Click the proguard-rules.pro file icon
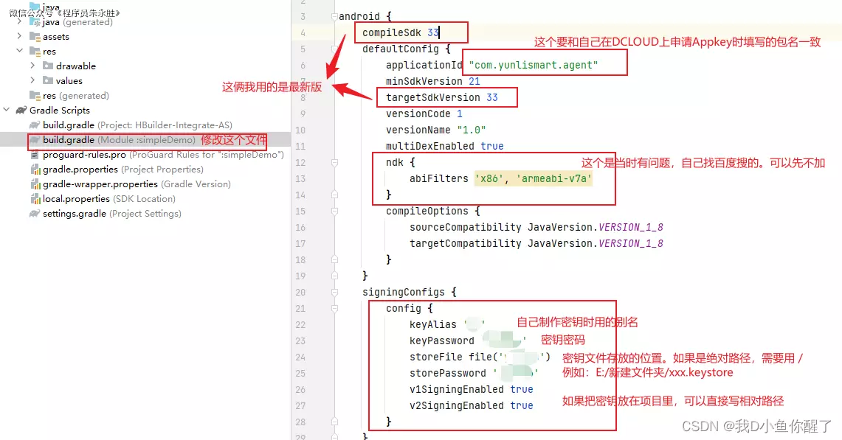 click(x=35, y=155)
